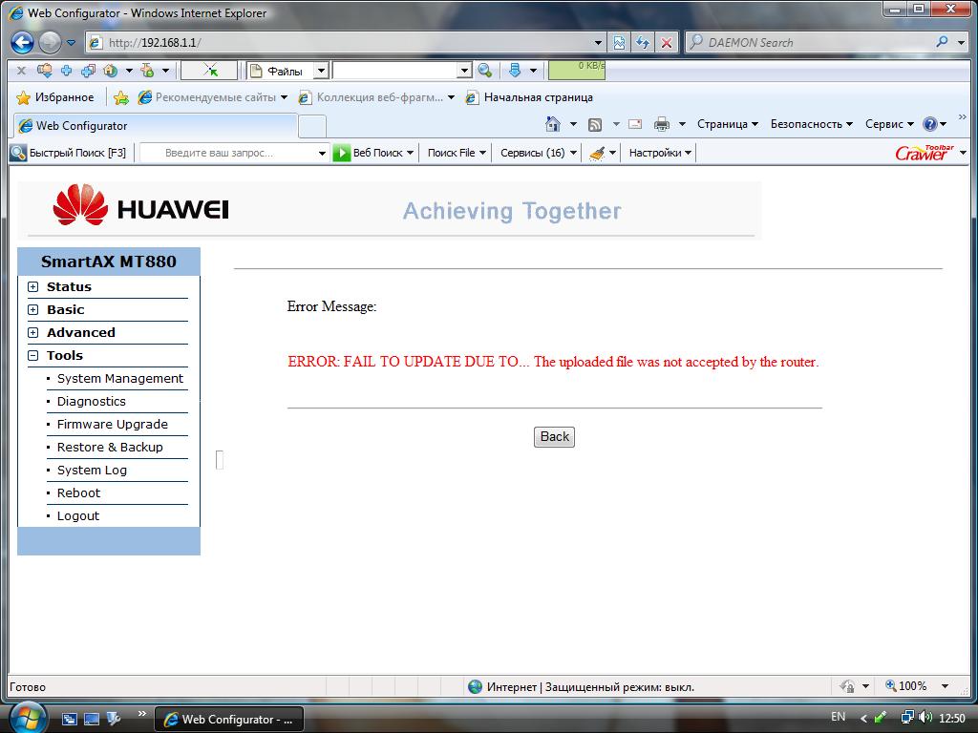Add to favorites bar star icon
The image size is (978, 733).
pos(121,97)
